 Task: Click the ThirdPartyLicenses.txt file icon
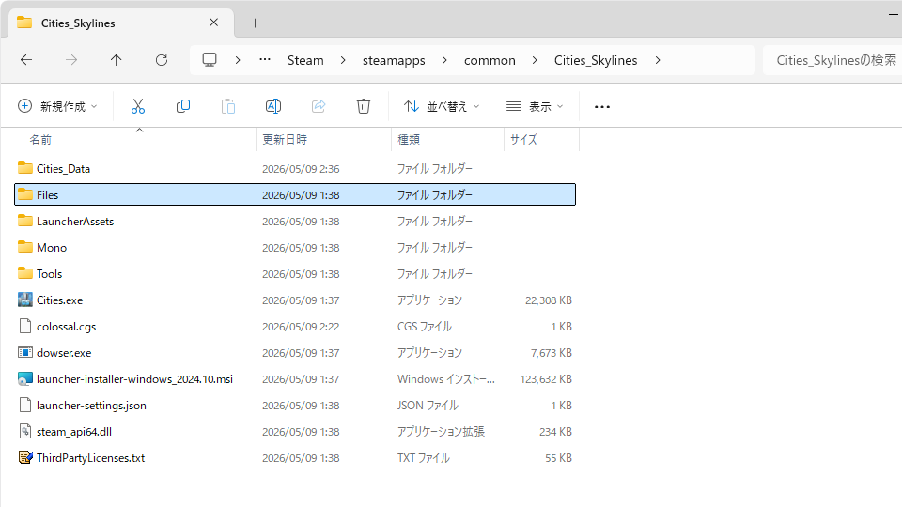[x=25, y=457]
